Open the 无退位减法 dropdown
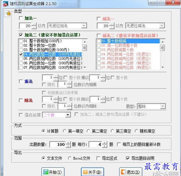Image resolution: width=181 pixels, height=176 pixels. [162, 26]
